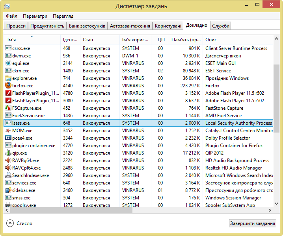Click the QIP 2012 description
Image resolution: width=283 pixels, height=236 pixels.
(x=214, y=153)
